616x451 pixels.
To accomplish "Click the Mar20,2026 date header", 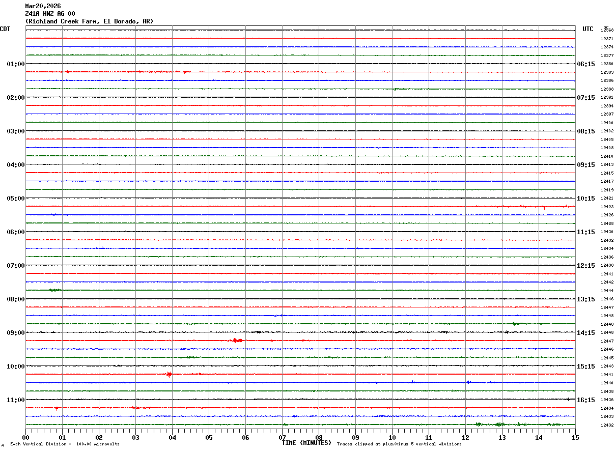I will [43, 6].
